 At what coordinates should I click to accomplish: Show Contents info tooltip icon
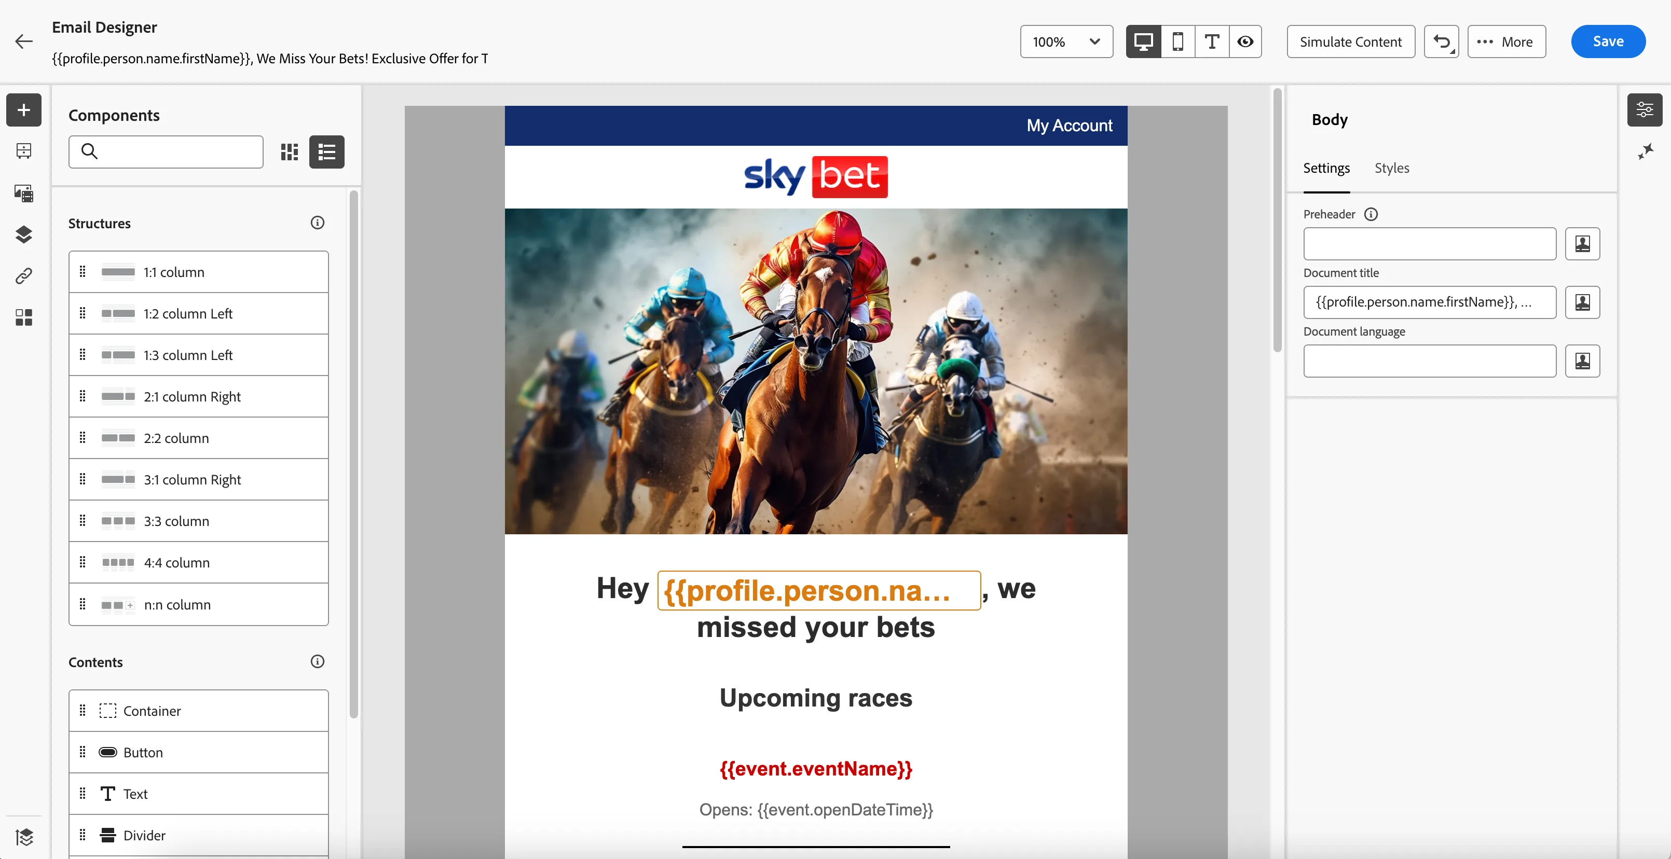[317, 662]
